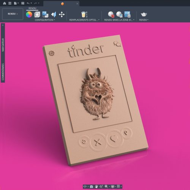This screenshot has width=190, height=190.
Task: Click the In-canvas render stop icon
Action: 111,14
